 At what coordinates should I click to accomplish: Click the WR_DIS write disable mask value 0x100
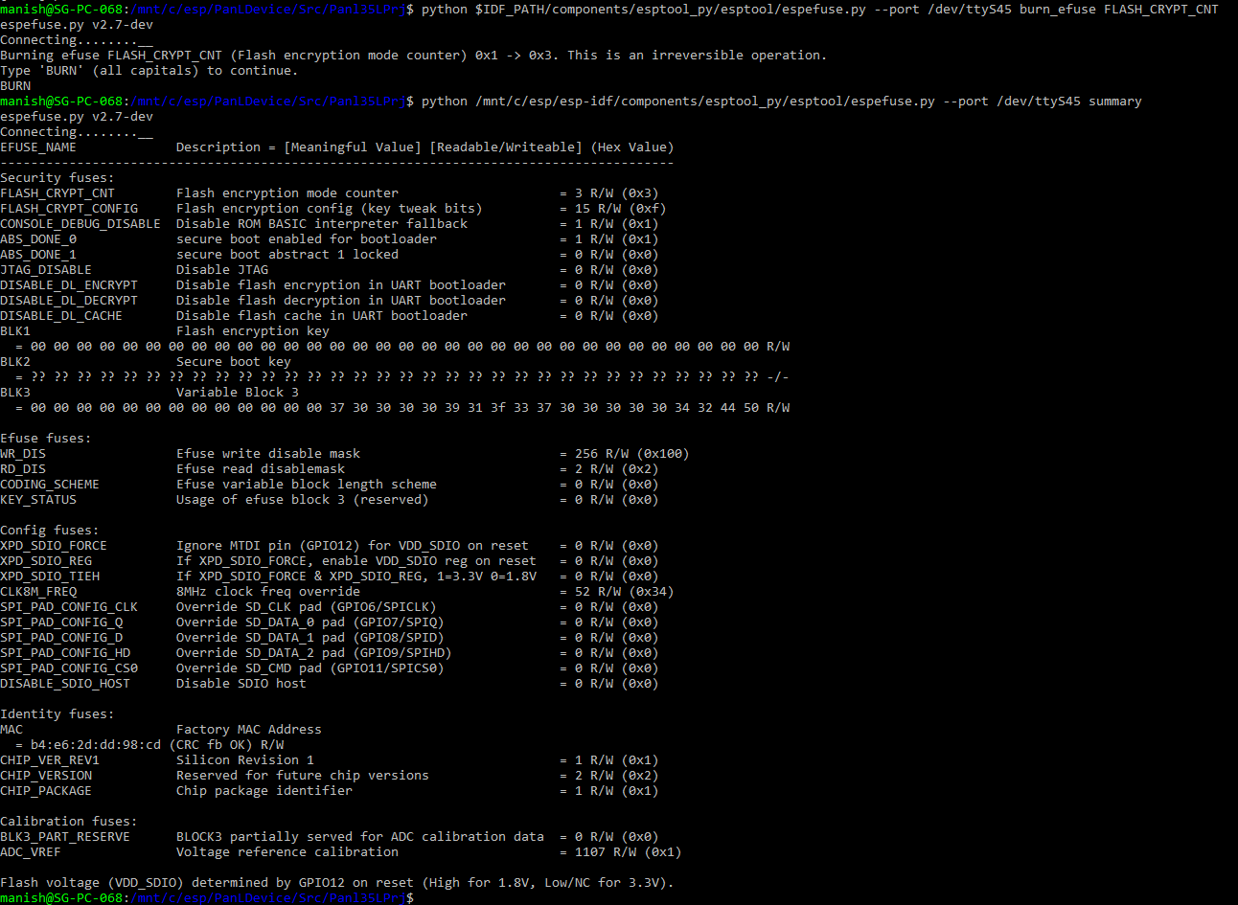634,453
